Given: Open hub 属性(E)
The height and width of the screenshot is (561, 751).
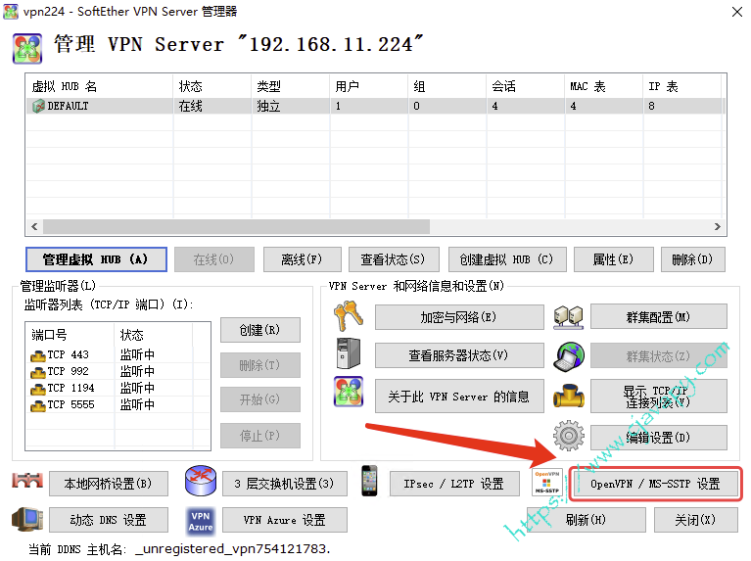Looking at the screenshot, I should point(614,259).
